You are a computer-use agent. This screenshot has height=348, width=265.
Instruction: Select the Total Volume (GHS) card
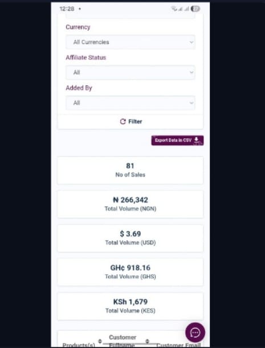coord(131,272)
